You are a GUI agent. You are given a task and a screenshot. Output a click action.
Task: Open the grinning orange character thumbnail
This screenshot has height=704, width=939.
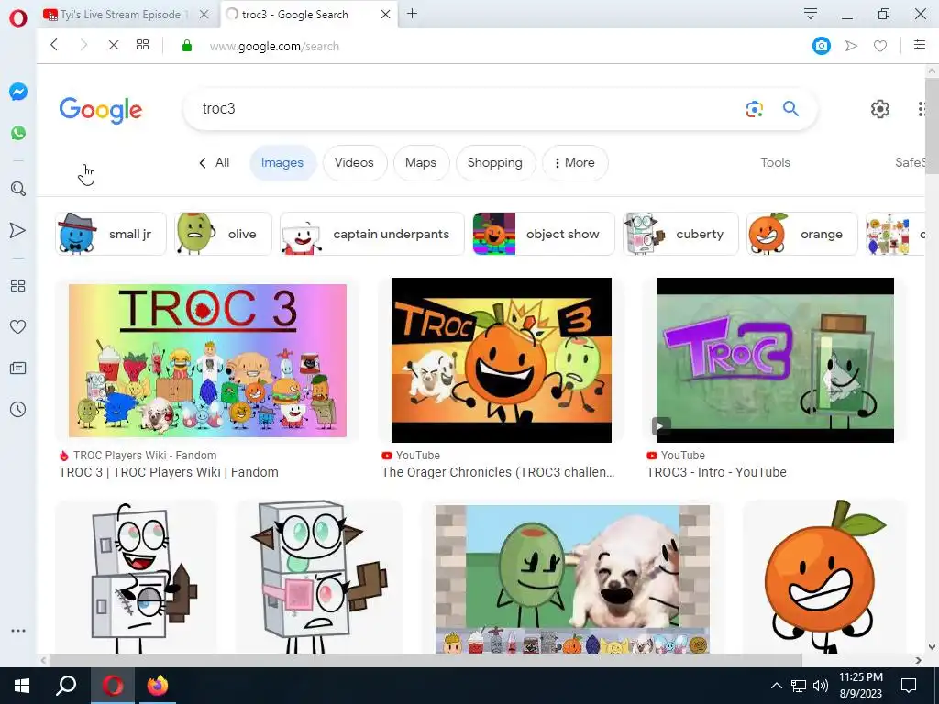[x=824, y=577]
